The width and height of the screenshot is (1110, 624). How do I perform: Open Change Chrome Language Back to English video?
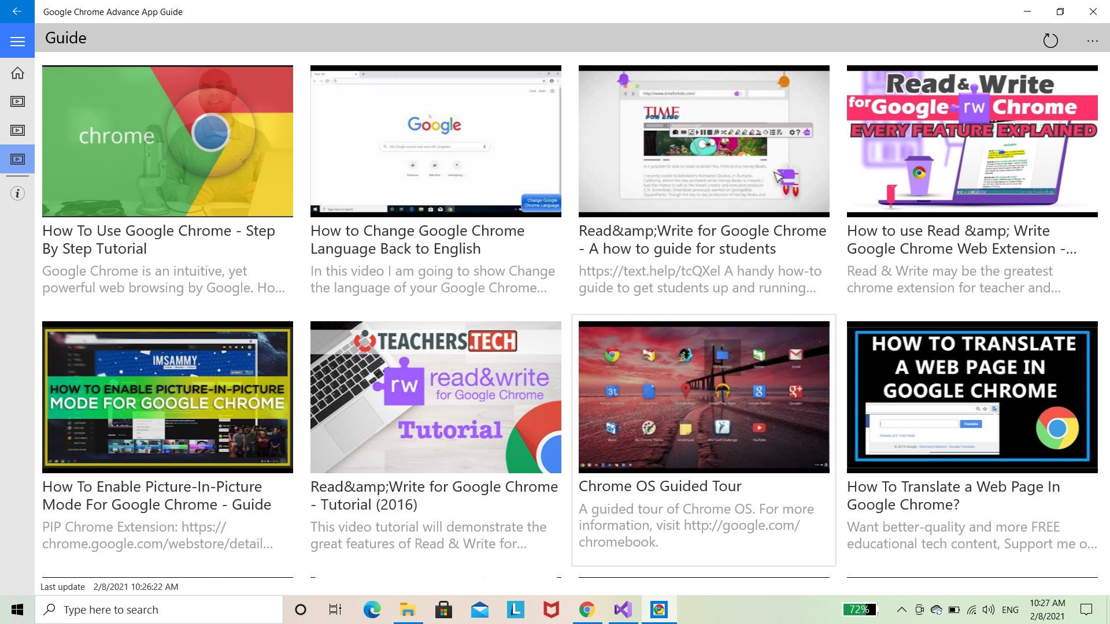pos(435,141)
